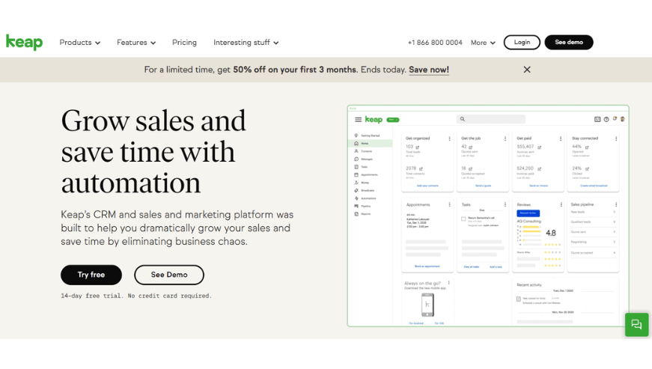Open the Pricing page
652x369 pixels.
(184, 43)
